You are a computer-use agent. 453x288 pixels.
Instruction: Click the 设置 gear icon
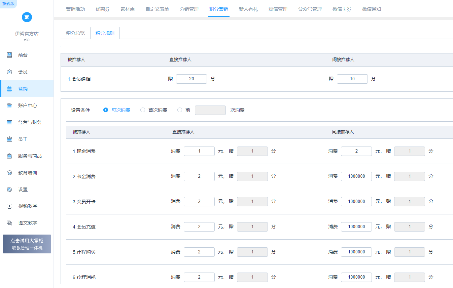tap(9, 190)
